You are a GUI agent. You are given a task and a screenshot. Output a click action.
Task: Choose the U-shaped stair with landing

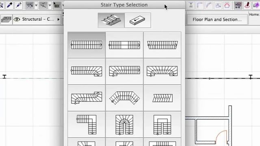(162, 125)
